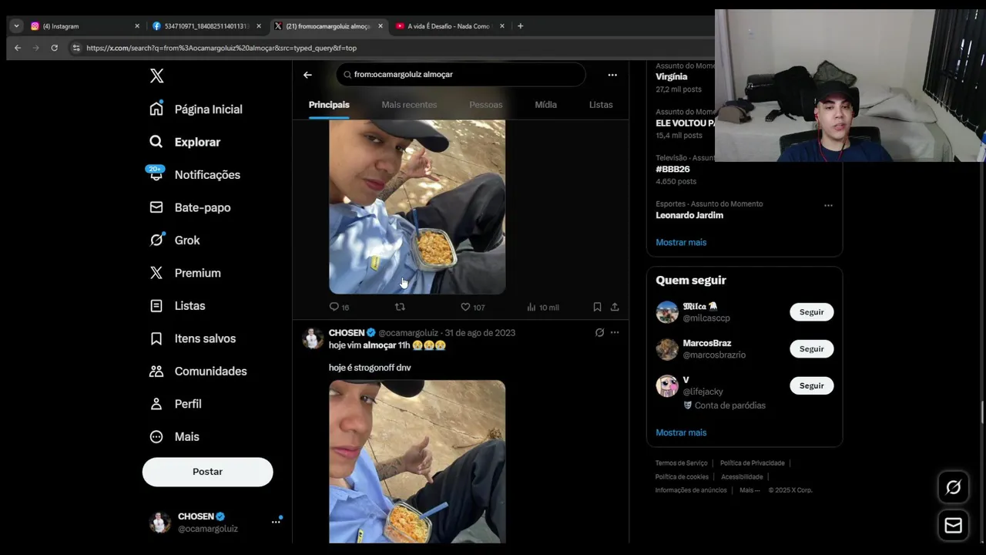Screen dimensions: 986x555
Task: Click the X logo in sidebar
Action: point(156,76)
